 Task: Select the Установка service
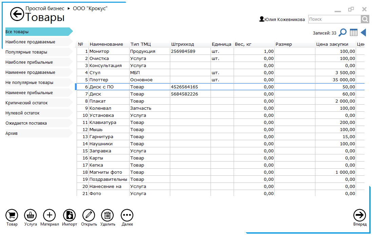(221, 115)
